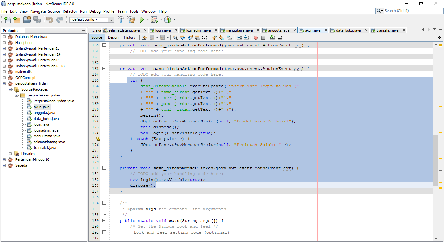Open the Profile Project clock icon
This screenshot has height=242, width=444.
(168, 19)
